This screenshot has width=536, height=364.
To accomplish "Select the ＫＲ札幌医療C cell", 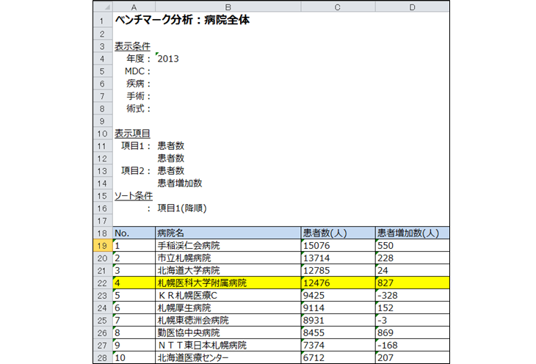I will [x=228, y=296].
